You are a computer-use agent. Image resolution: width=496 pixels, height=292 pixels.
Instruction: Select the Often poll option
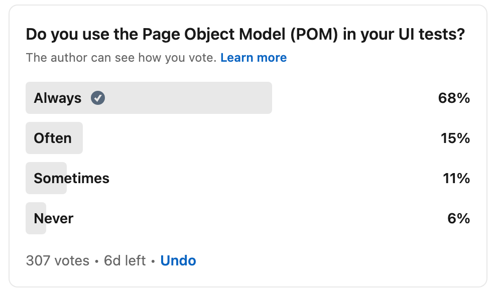coord(53,138)
